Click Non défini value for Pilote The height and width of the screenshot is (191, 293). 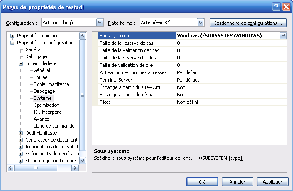[x=187, y=102]
